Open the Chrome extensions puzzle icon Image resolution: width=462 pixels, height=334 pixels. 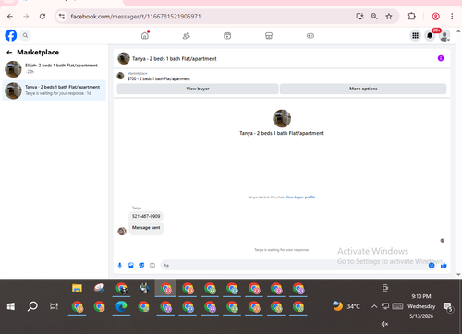(x=411, y=16)
